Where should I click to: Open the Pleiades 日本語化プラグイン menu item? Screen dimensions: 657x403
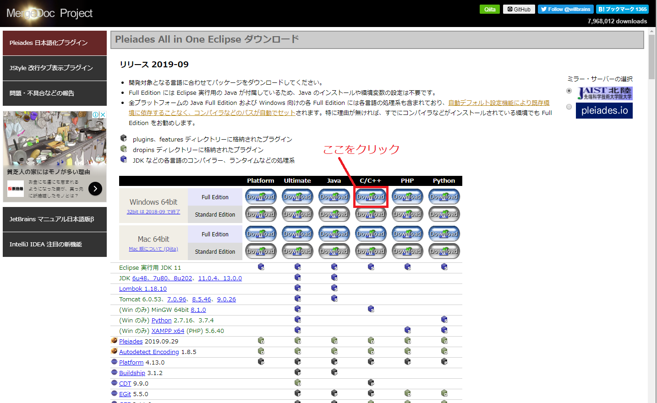(55, 43)
